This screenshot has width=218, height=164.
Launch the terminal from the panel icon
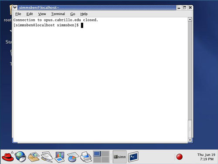click(x=133, y=157)
